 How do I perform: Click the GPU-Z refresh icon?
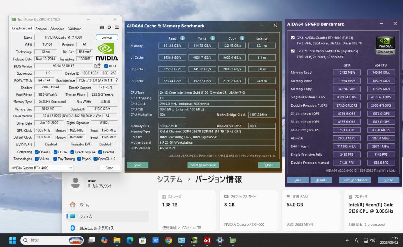point(109,27)
